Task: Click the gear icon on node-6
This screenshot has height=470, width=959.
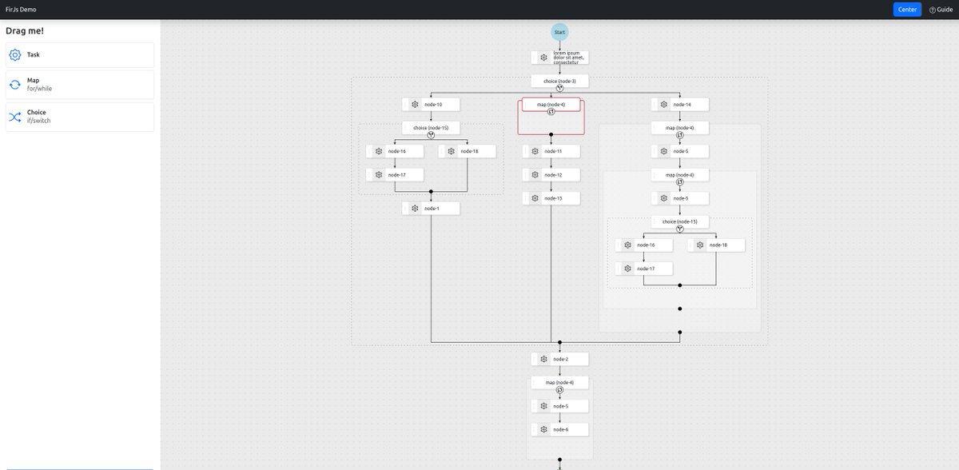Action: point(543,430)
